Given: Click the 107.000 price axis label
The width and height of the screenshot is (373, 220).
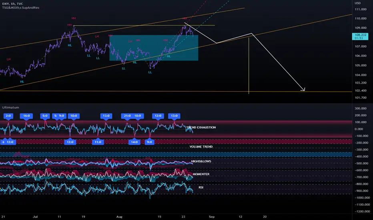Looking at the screenshot, I should tap(361, 46).
